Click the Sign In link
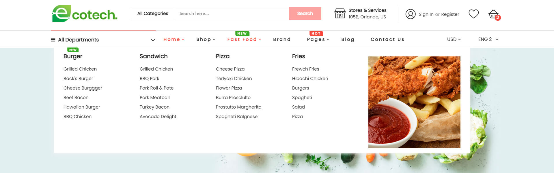The image size is (554, 173). click(x=426, y=14)
